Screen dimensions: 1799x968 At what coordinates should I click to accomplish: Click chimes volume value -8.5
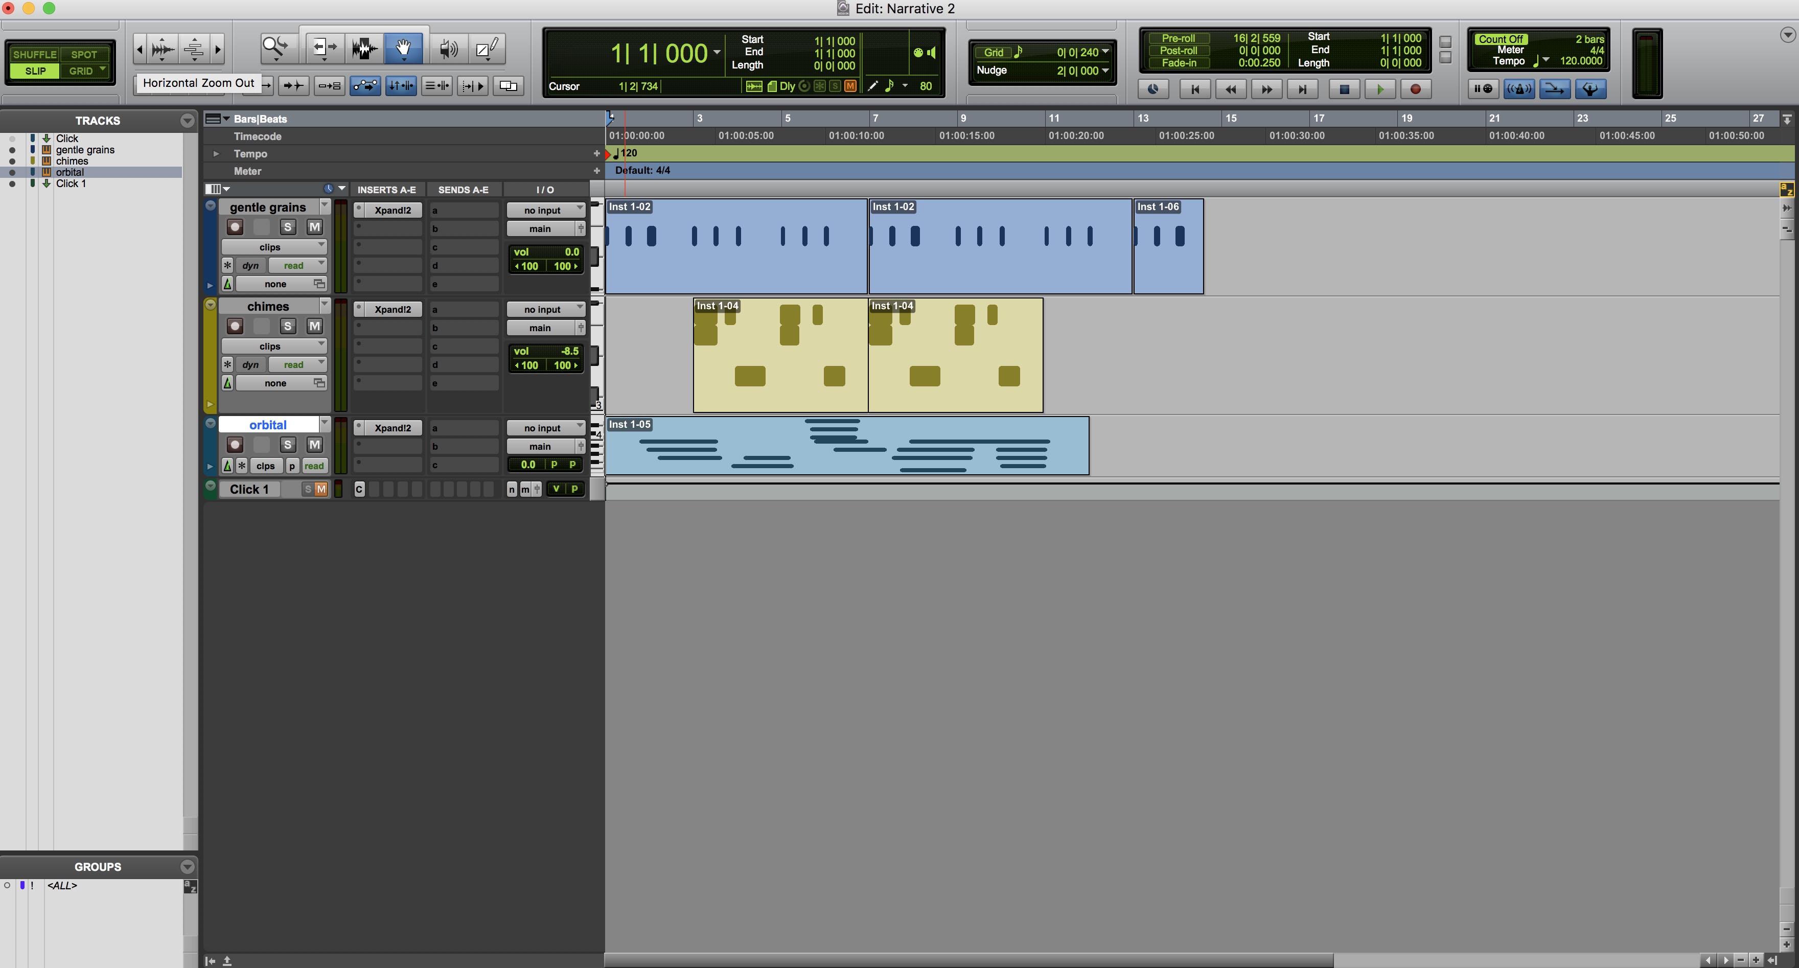(569, 351)
